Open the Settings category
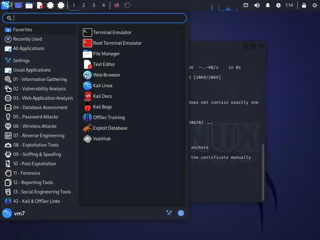320x240 pixels. click(39, 61)
